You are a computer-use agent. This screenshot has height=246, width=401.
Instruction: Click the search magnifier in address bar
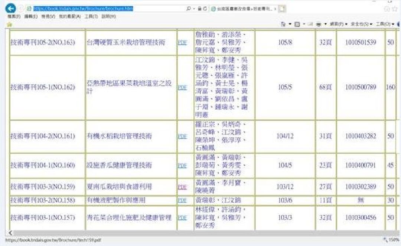189,9
